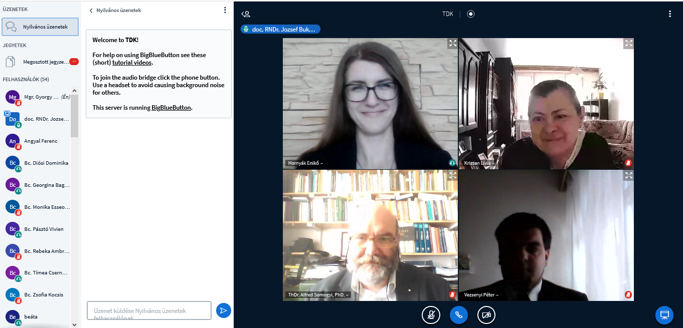The image size is (683, 328).
Task: Click the recording indicator next to TDK
Action: (470, 14)
